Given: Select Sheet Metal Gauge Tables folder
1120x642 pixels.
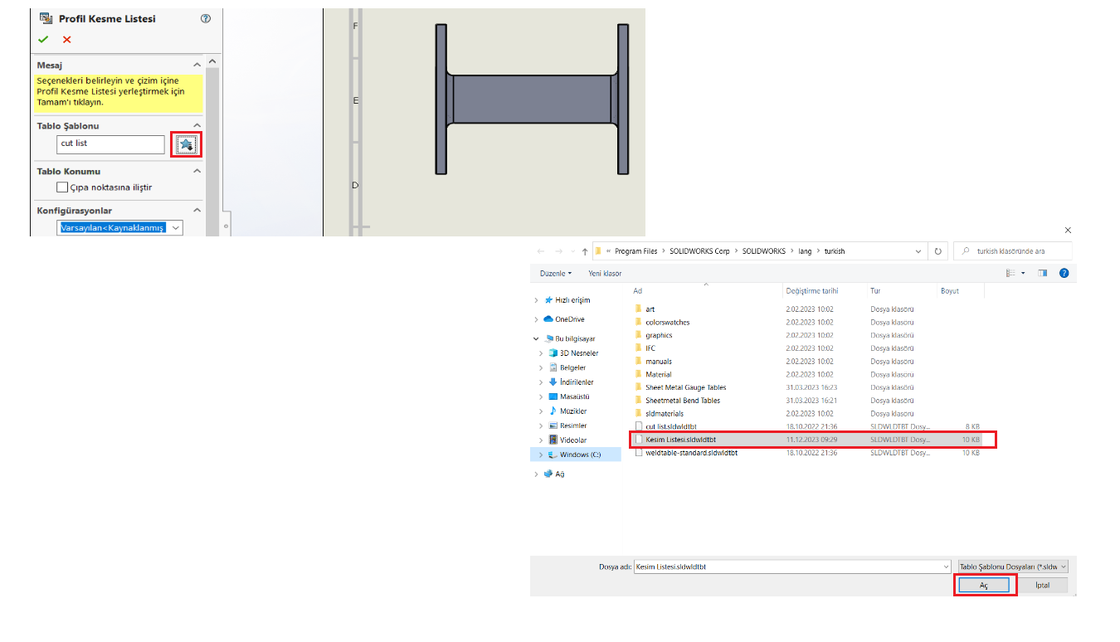Looking at the screenshot, I should (x=685, y=387).
